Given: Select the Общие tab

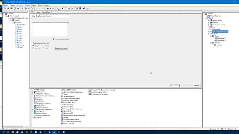Looking at the screenshot, I should coord(33,12).
